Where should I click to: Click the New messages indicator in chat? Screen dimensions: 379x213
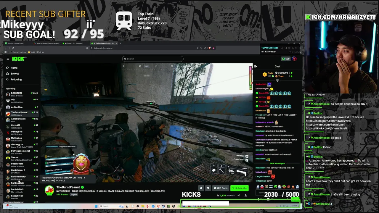coord(277,163)
